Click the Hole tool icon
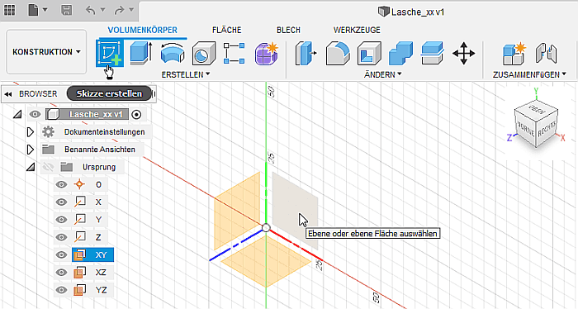The width and height of the screenshot is (578, 309). (x=204, y=54)
